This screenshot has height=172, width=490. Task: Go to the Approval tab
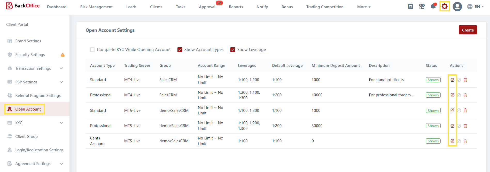point(207,7)
